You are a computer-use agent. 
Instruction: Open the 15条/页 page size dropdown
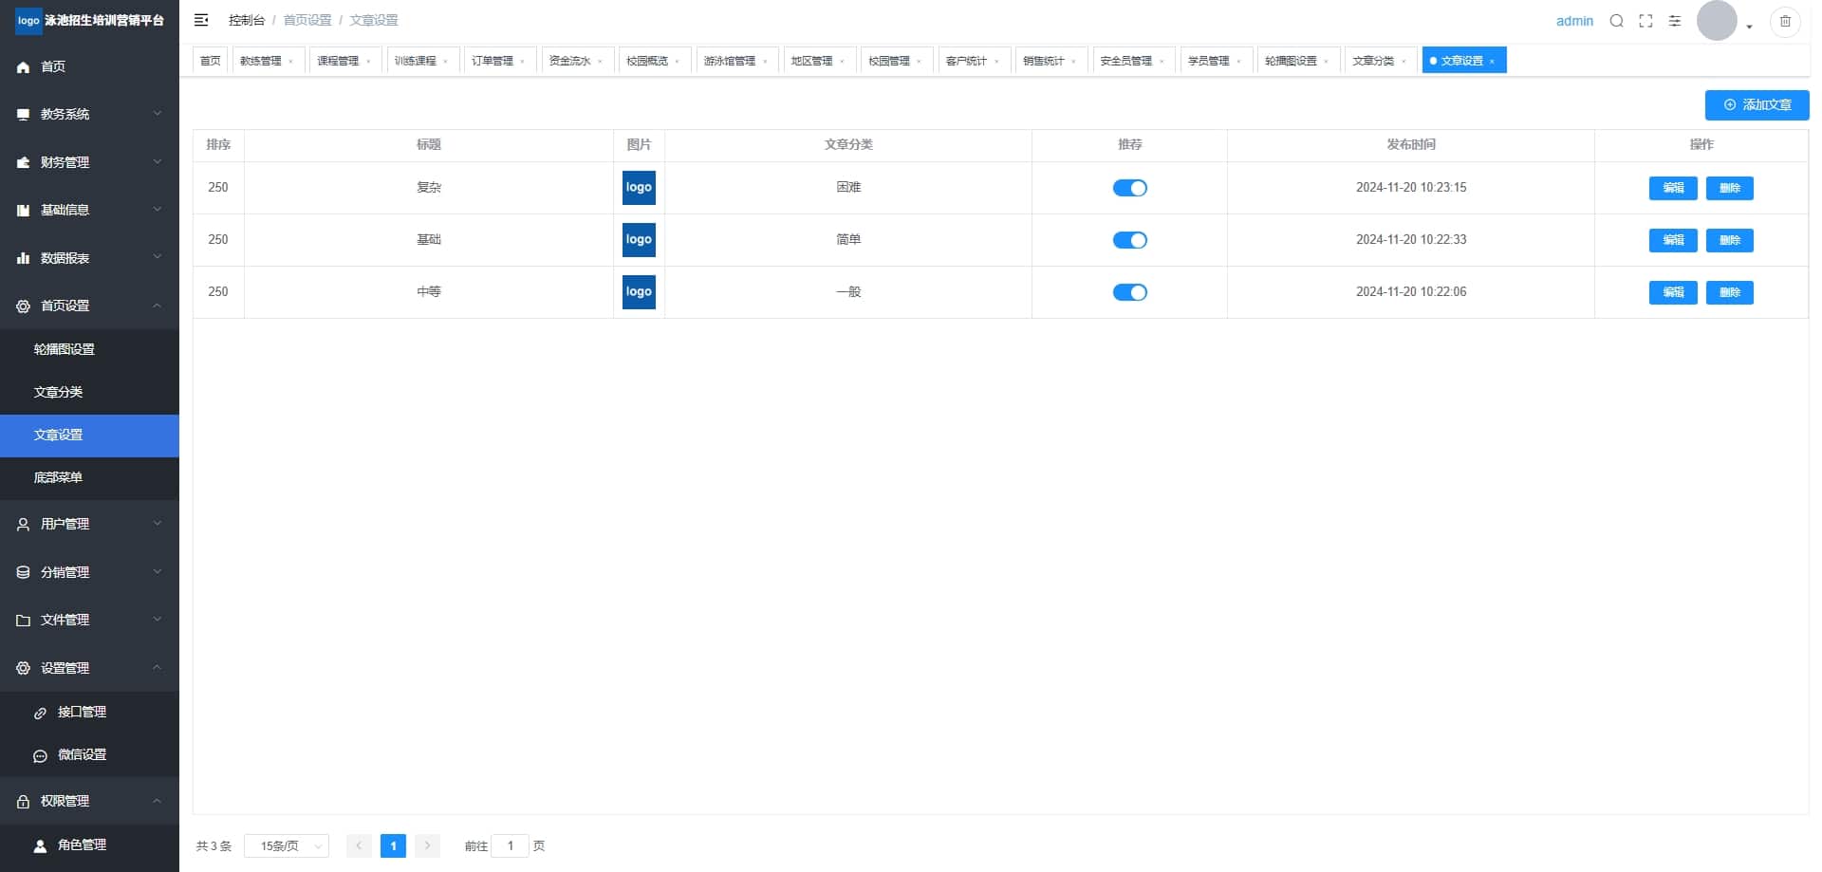(x=287, y=845)
